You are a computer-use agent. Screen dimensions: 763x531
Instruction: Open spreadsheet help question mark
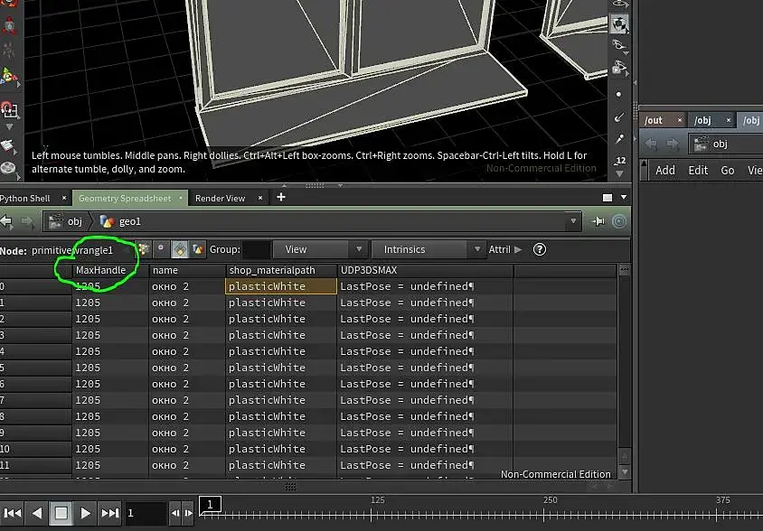(539, 249)
